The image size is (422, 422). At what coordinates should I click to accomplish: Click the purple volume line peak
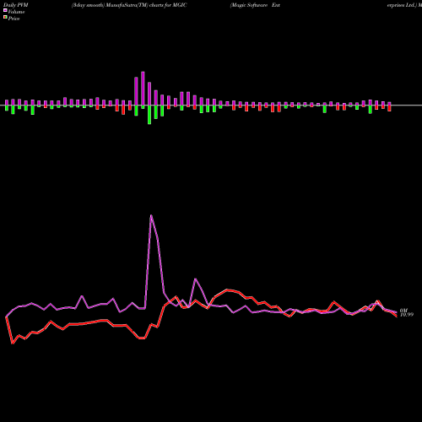click(151, 215)
